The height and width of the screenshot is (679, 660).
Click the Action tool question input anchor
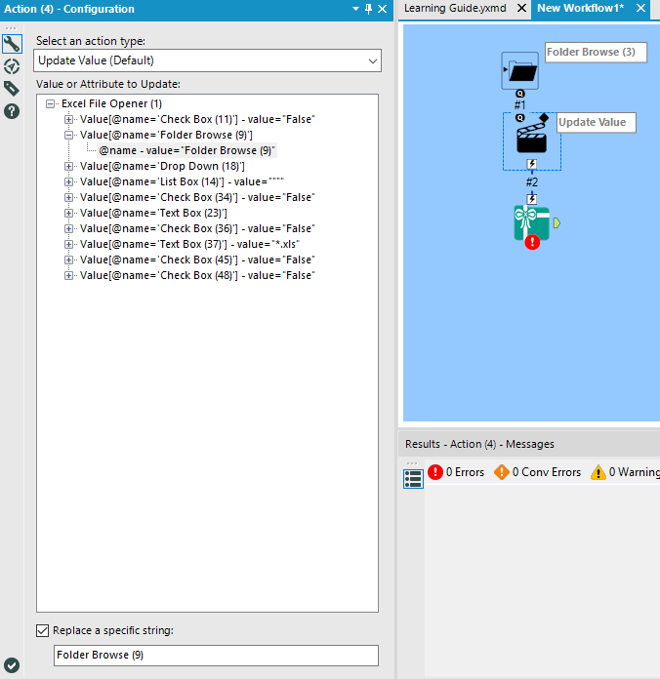click(x=520, y=118)
